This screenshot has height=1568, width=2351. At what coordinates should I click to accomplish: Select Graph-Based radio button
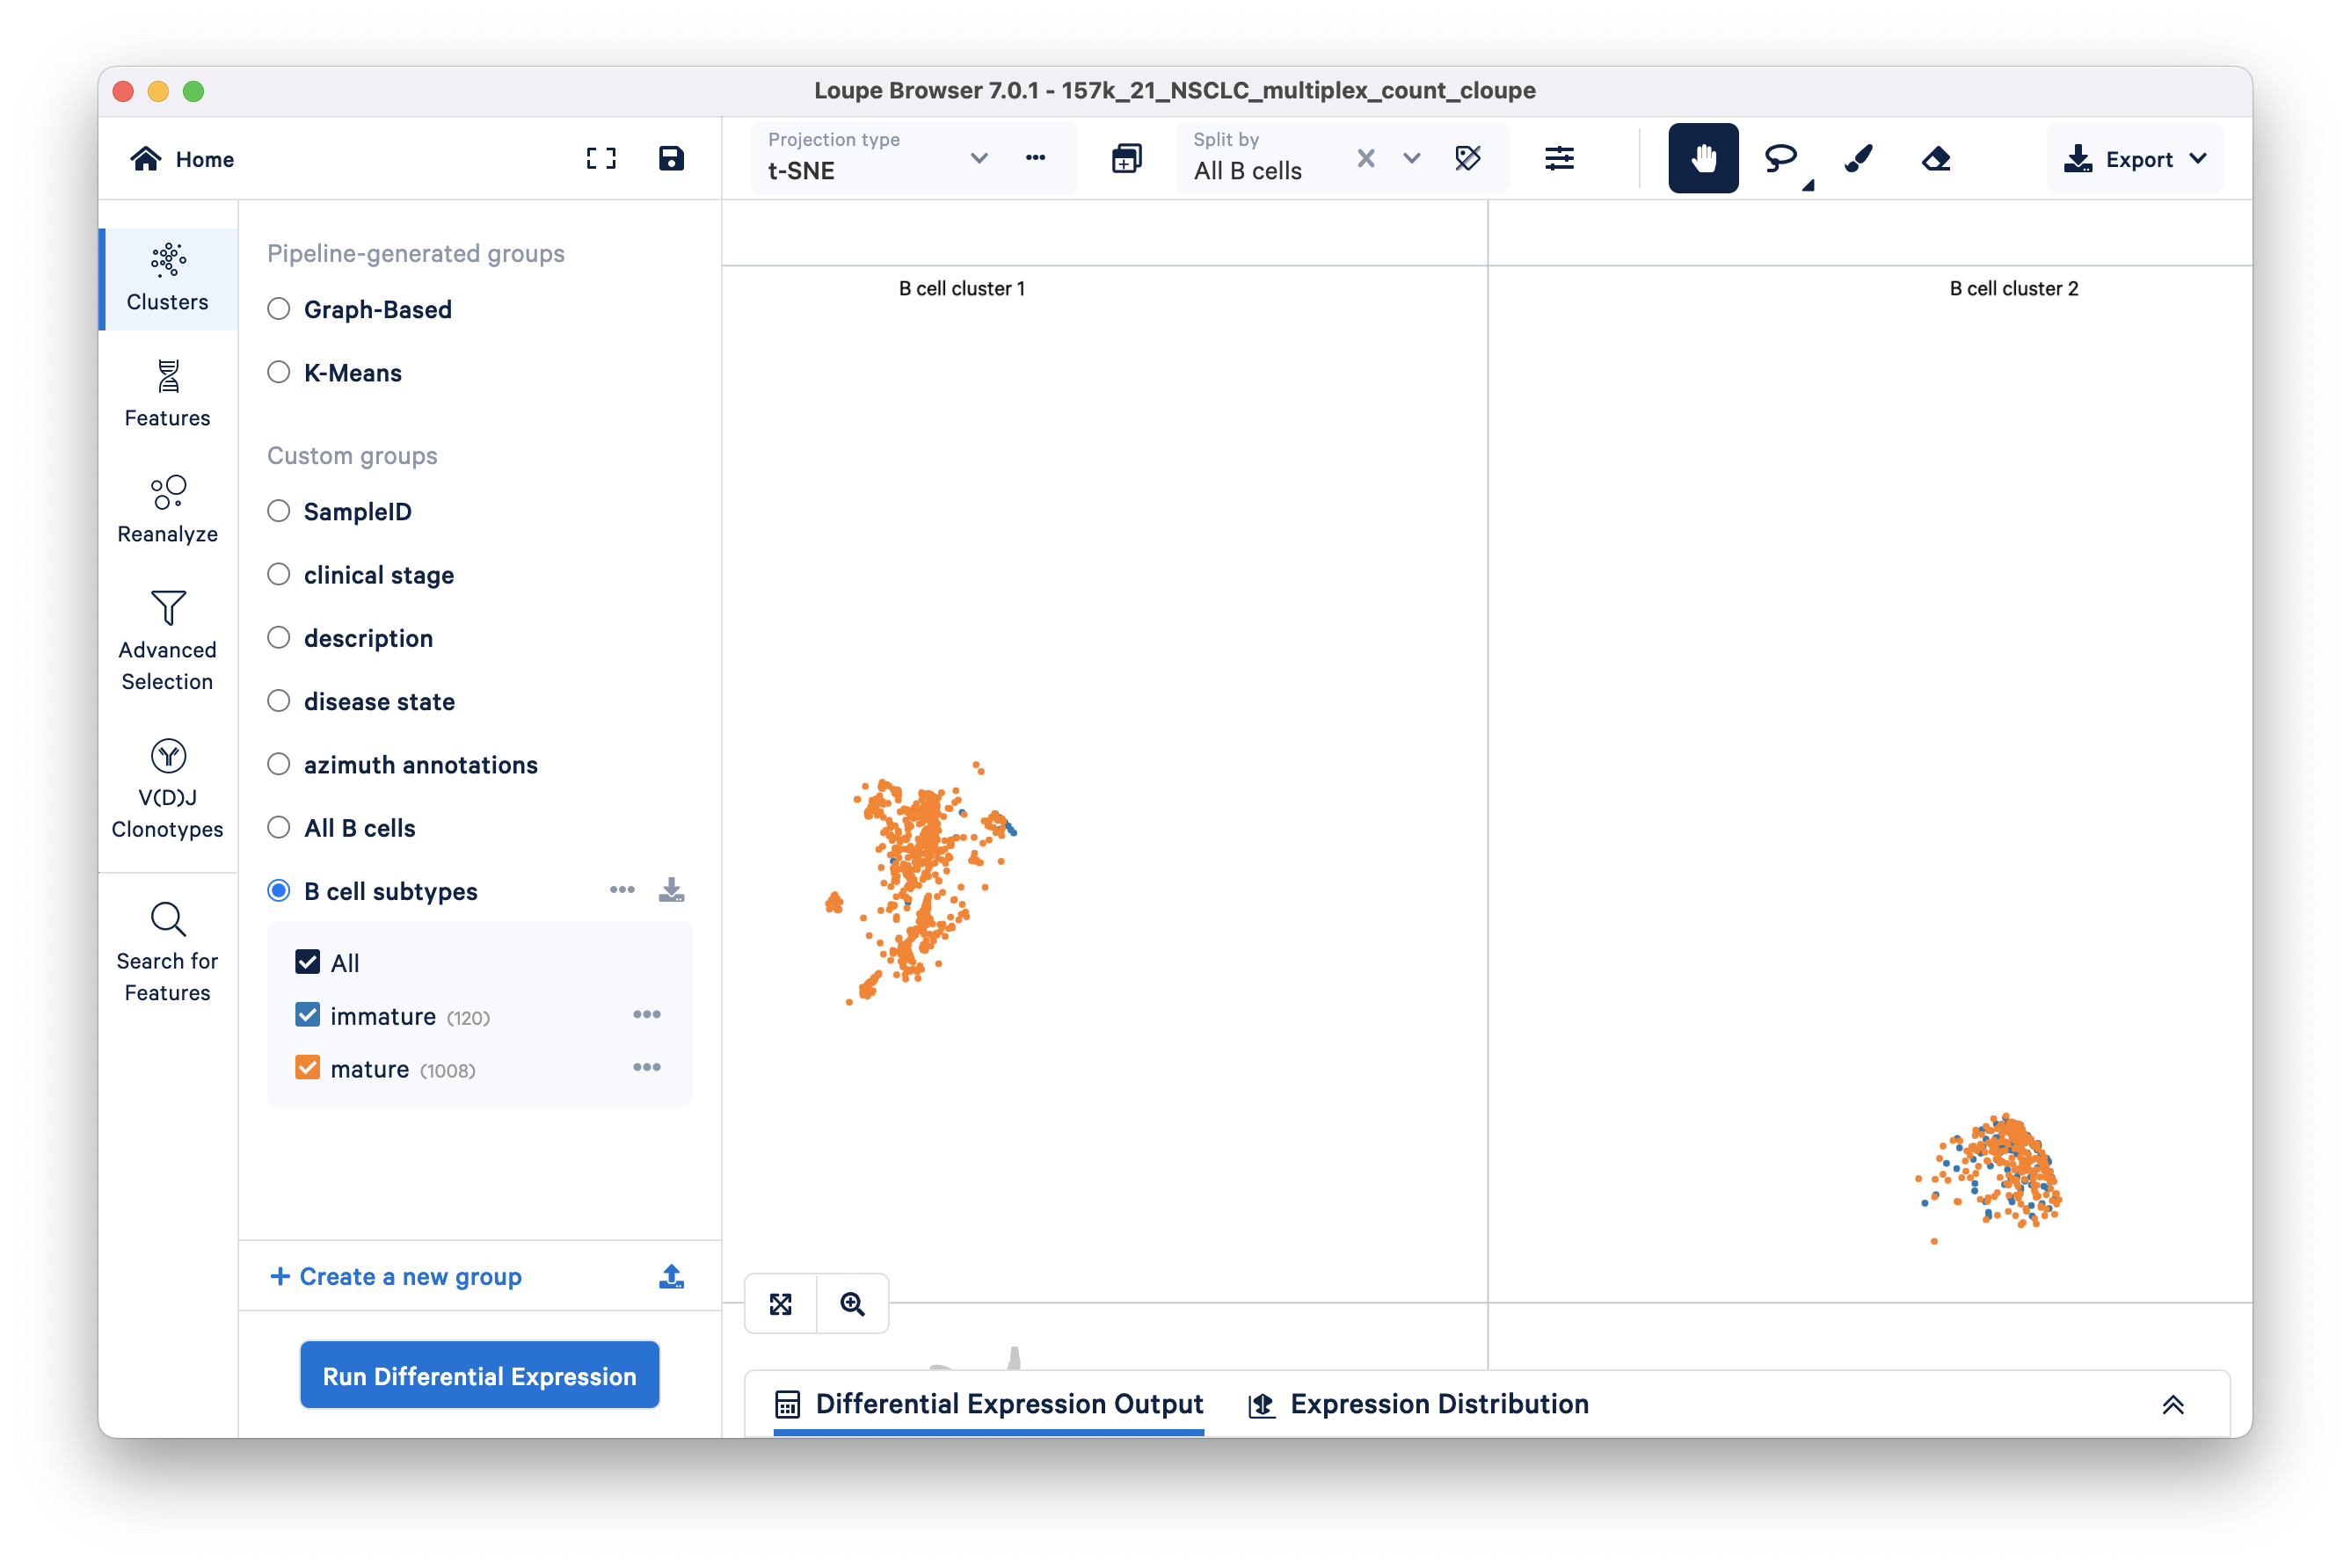pos(279,309)
